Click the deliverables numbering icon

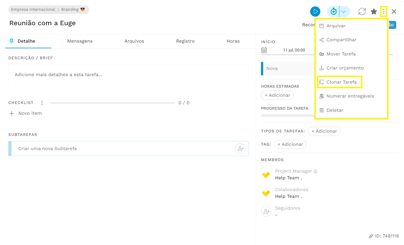[321, 96]
